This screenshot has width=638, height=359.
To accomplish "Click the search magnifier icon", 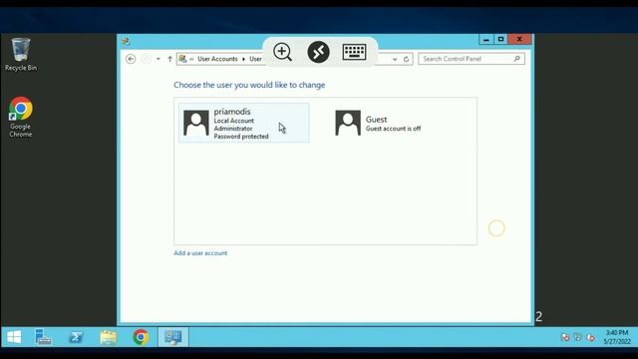I will pyautogui.click(x=517, y=59).
